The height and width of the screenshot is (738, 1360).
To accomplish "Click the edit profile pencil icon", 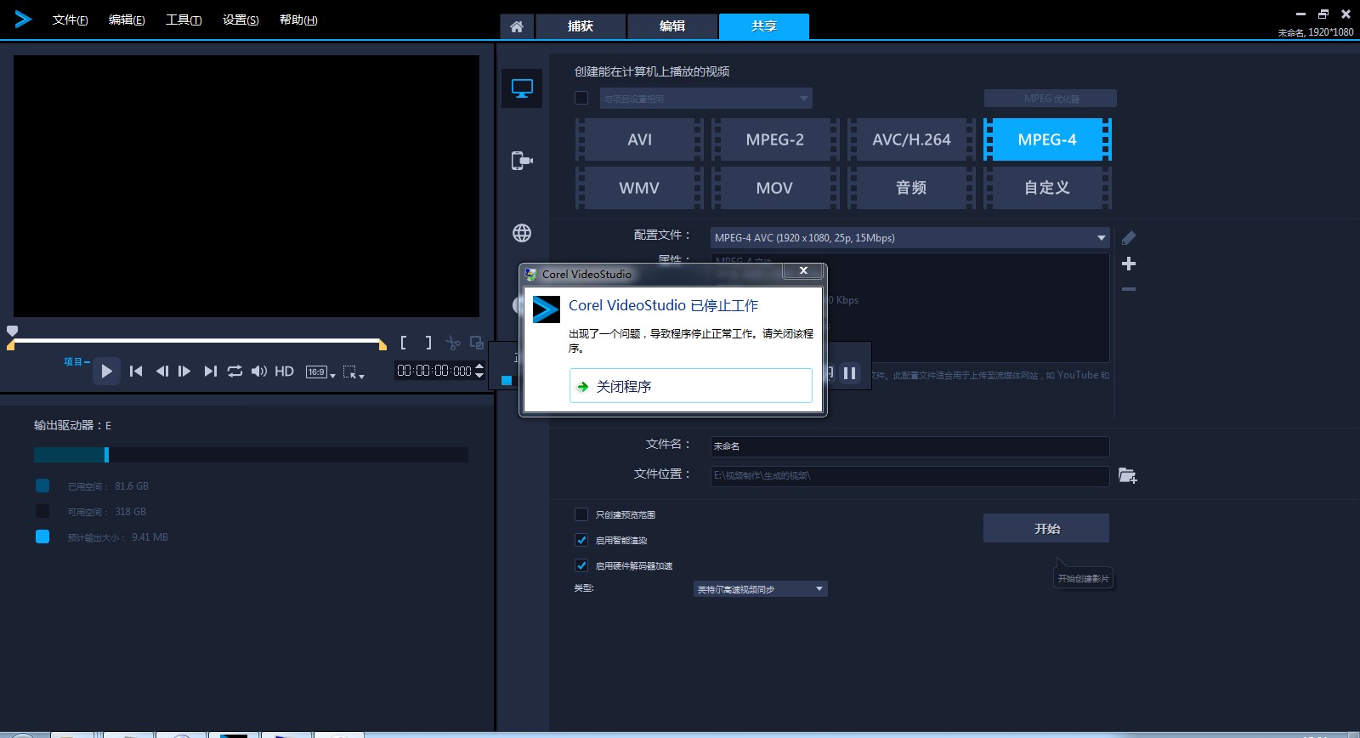I will tap(1129, 238).
